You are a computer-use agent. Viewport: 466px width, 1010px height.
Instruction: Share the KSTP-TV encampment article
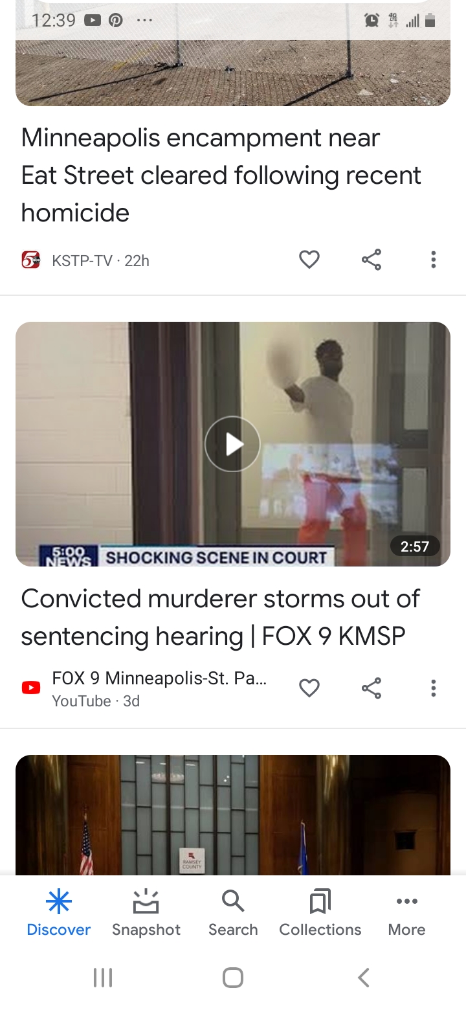coord(372,260)
